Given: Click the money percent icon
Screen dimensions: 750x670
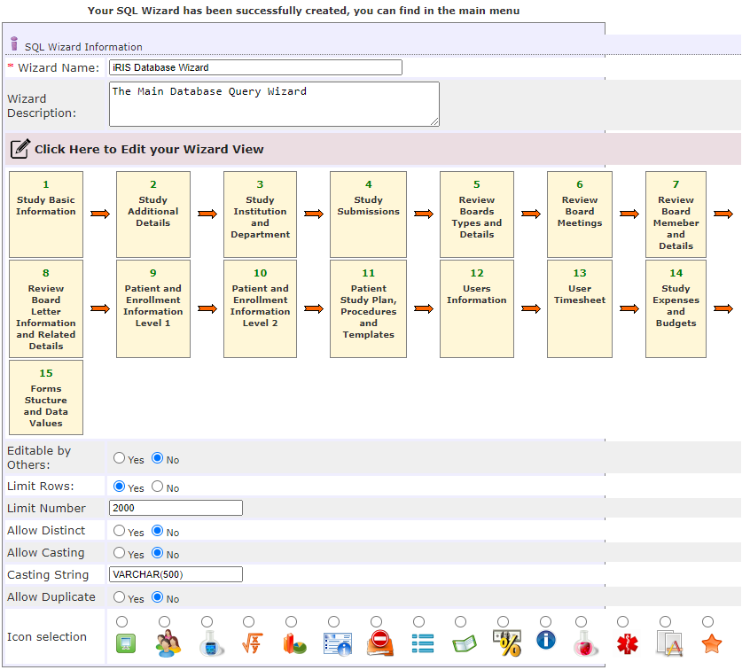Looking at the screenshot, I should coord(507,643).
